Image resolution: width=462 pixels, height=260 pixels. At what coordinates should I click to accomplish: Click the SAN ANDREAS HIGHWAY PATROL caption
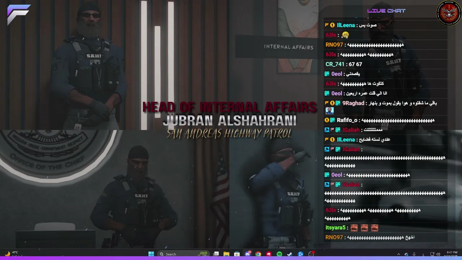229,134
